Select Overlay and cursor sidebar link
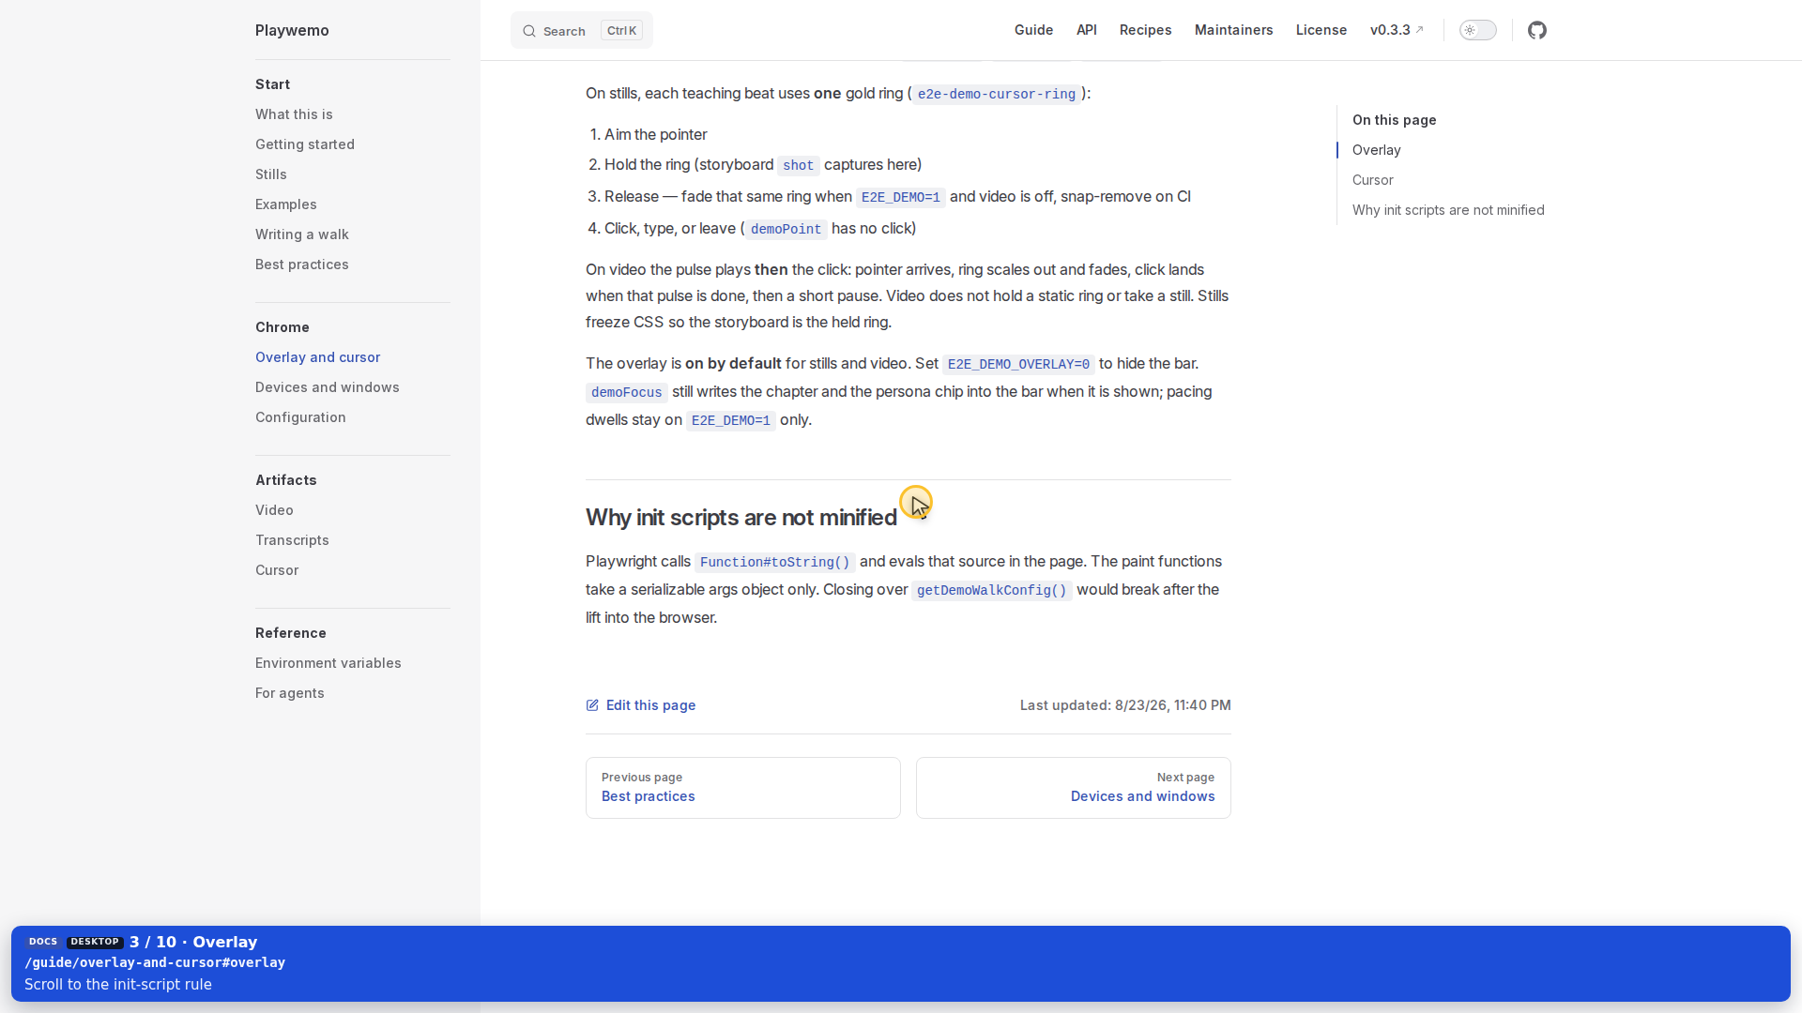 [318, 357]
